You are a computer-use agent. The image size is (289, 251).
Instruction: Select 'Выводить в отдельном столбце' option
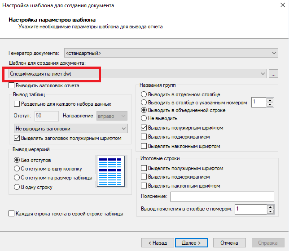(144, 94)
